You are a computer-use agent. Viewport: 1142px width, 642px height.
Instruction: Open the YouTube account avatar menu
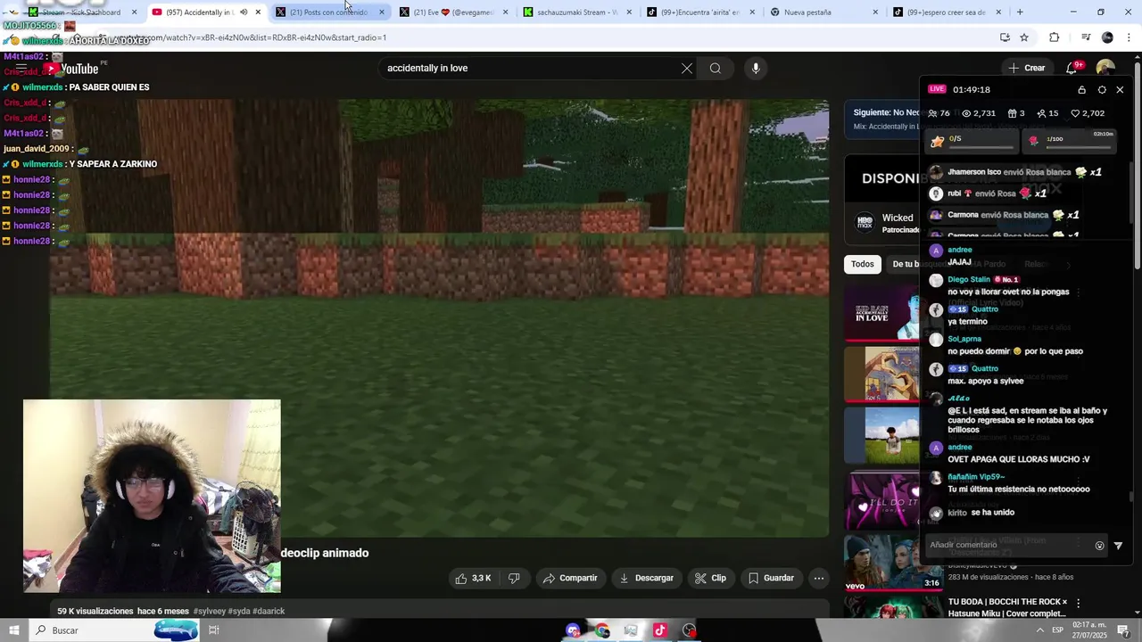[x=1105, y=68]
